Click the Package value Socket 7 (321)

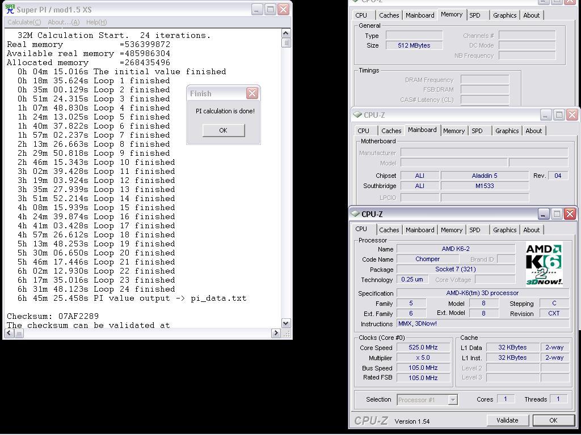[x=456, y=269]
